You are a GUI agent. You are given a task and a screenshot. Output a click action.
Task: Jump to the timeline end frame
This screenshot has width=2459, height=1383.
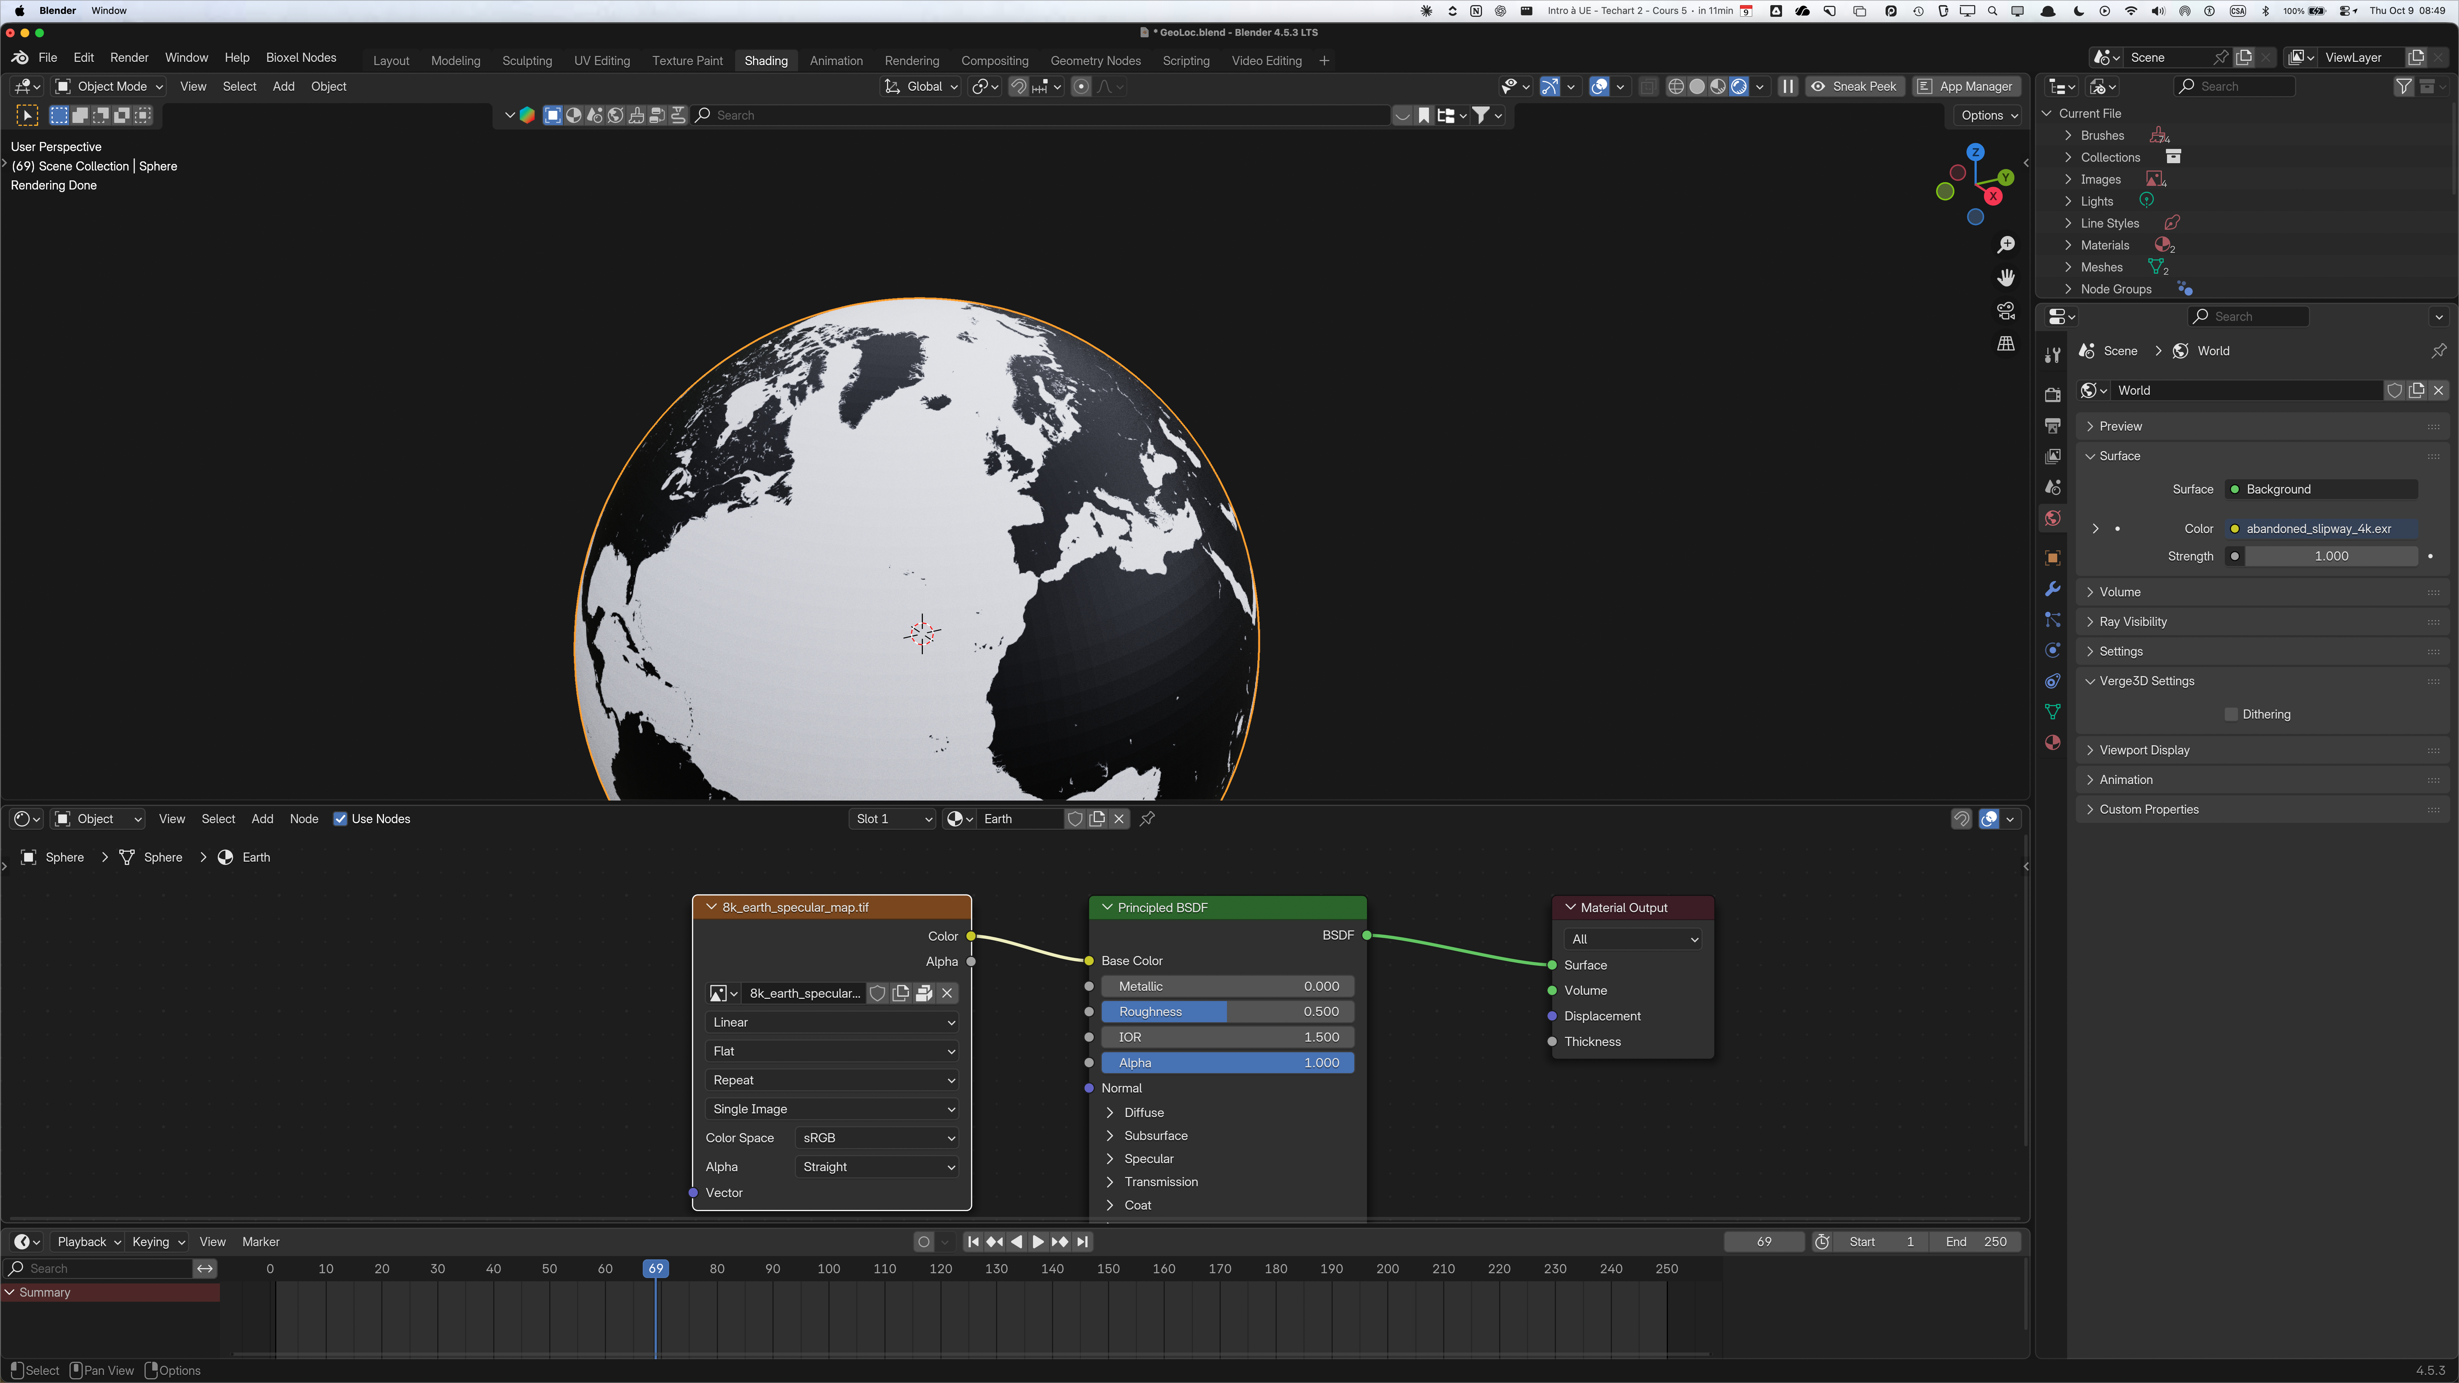pyautogui.click(x=1082, y=1242)
